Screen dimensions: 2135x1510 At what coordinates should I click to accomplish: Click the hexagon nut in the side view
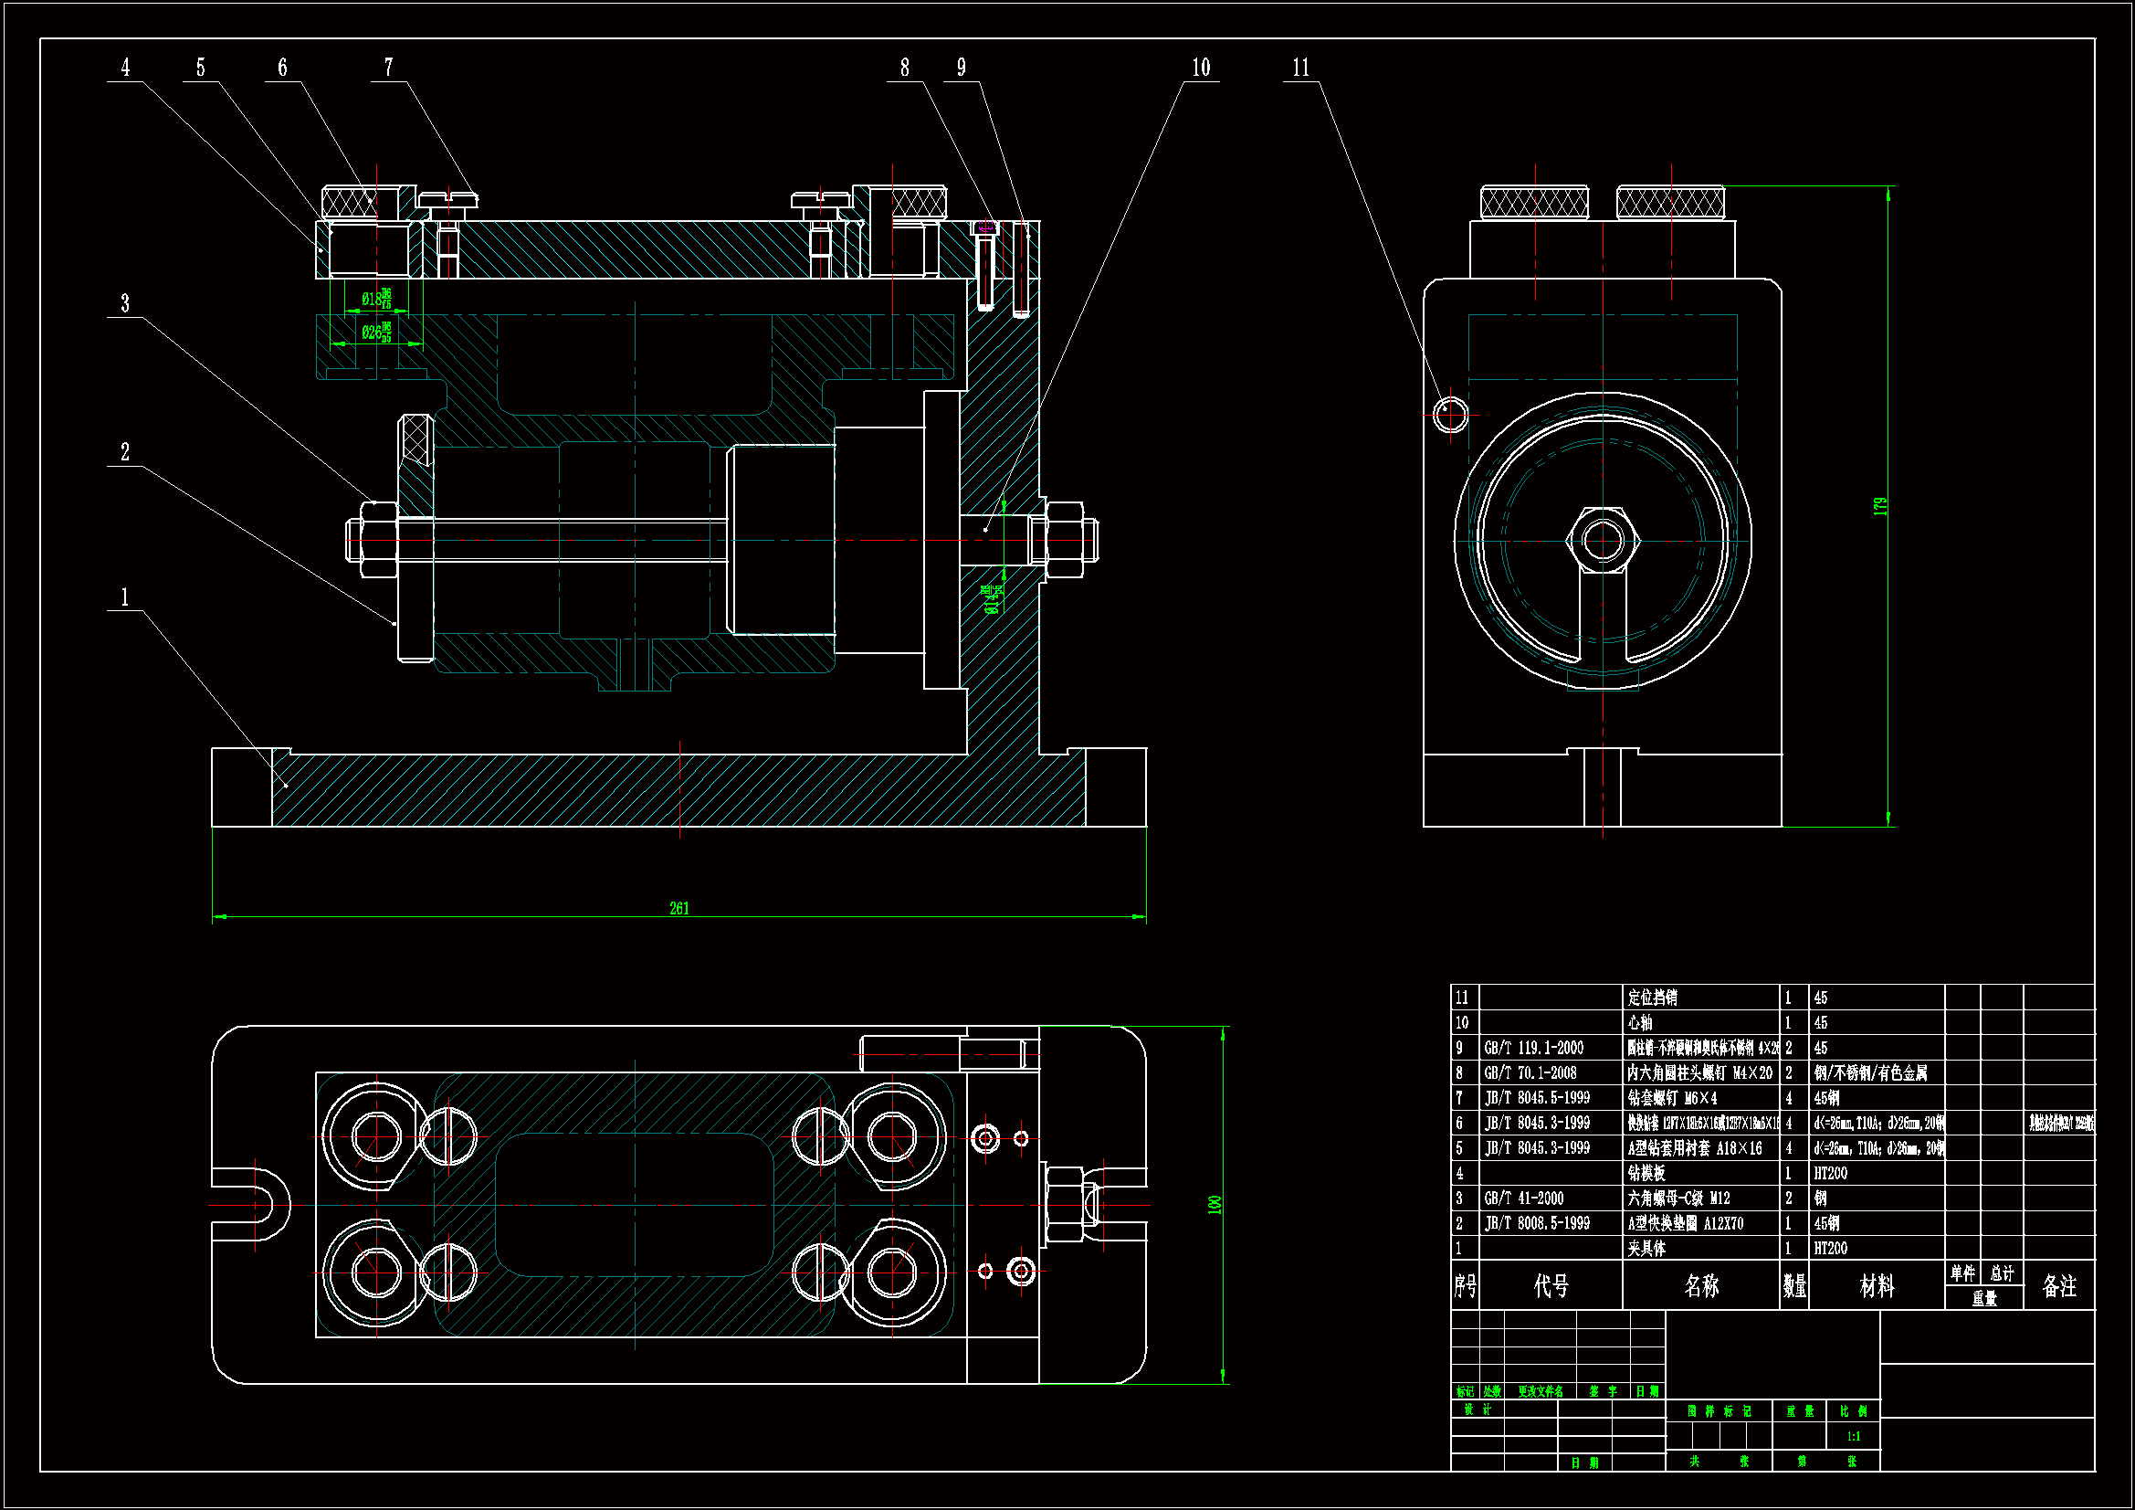pyautogui.click(x=1604, y=540)
